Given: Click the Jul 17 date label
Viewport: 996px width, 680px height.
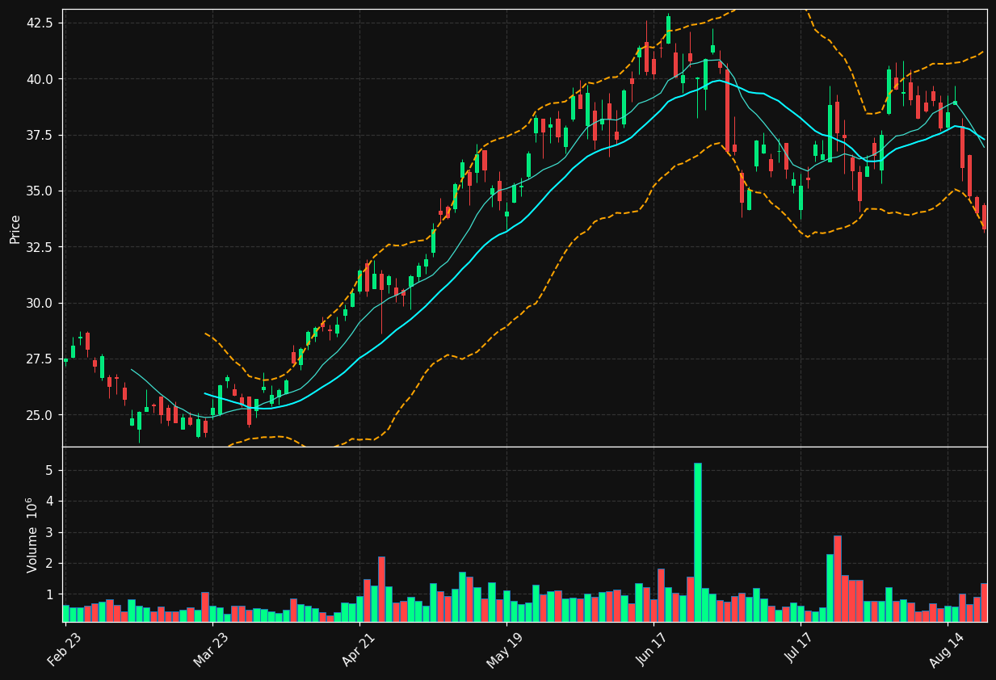Looking at the screenshot, I should click(x=800, y=650).
